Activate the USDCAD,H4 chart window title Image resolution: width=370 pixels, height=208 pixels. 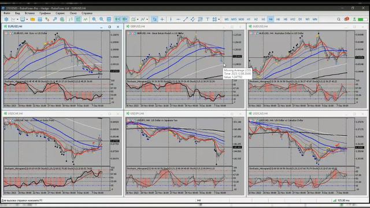260,114
